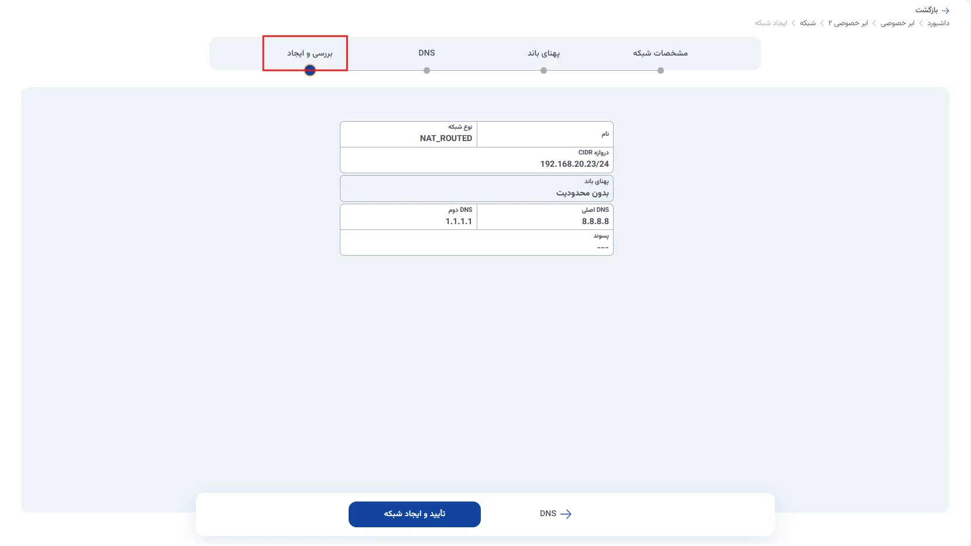The width and height of the screenshot is (971, 546).
Task: Go to the پهنای باند step tab
Action: point(543,53)
